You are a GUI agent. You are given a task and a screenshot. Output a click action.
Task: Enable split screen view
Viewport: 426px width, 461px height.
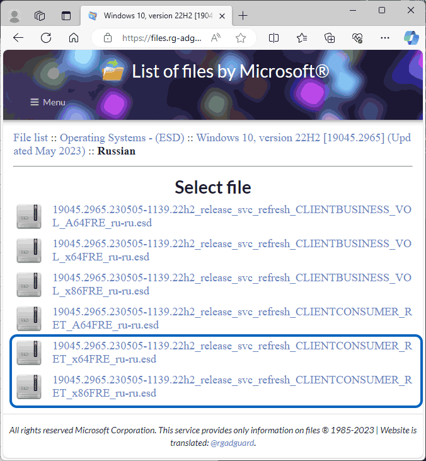[273, 38]
